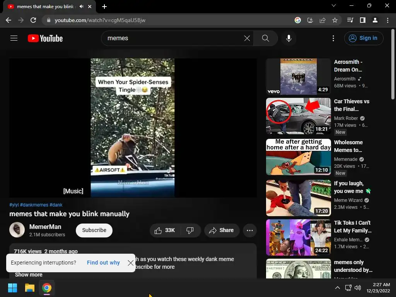Bookmark this page with the star

(335, 20)
